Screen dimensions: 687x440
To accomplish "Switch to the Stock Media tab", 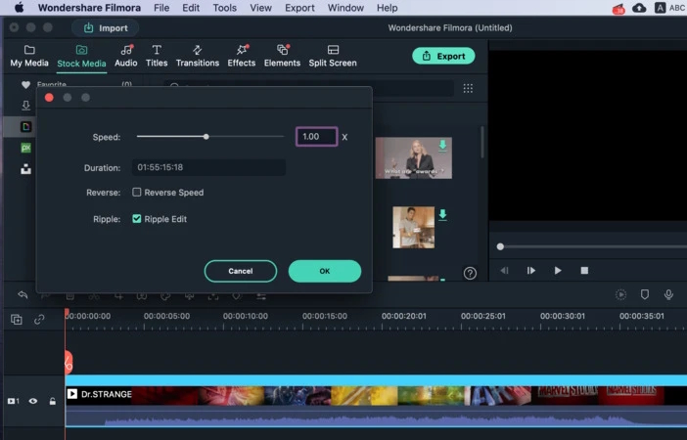I will click(81, 56).
